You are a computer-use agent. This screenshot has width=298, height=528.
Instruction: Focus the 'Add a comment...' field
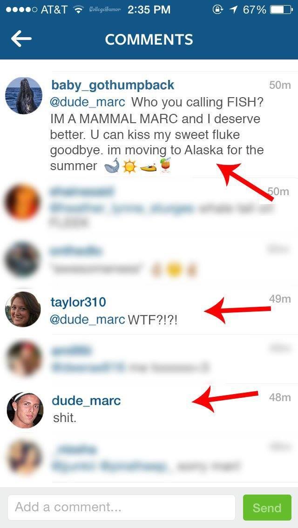[121, 507]
